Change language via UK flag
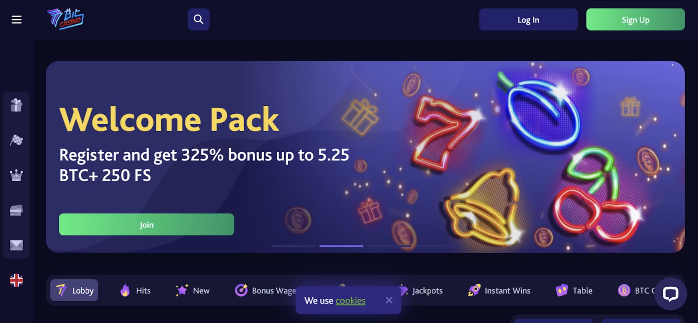This screenshot has width=698, height=323. (x=16, y=280)
